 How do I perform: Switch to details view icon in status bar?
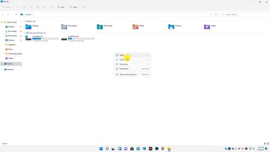coord(265,144)
